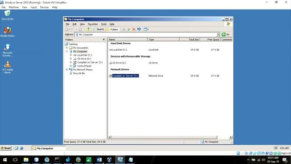Click scrollbar right arrow
Screen dimensions: 291x164
point(231,137)
